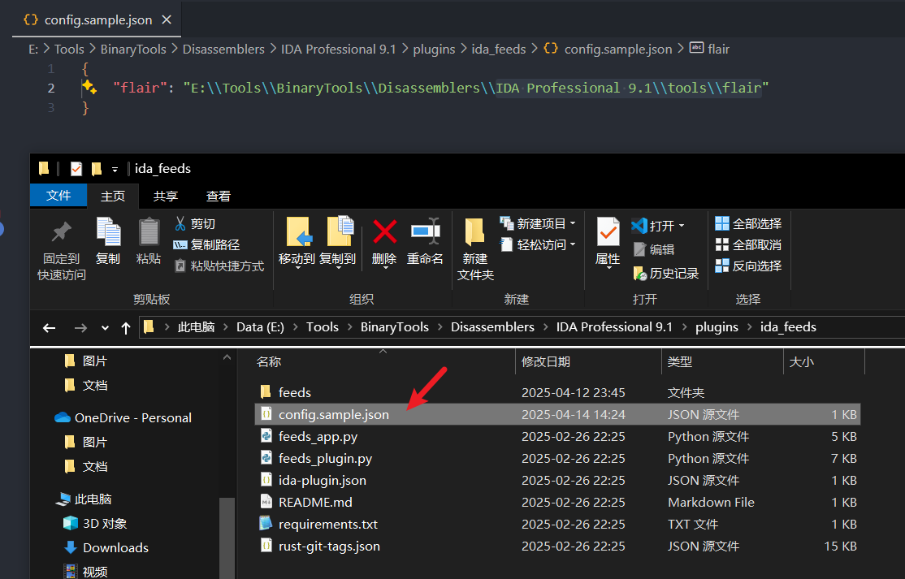The image size is (905, 579).
Task: Select config.sample.json in file list
Action: click(x=557, y=415)
